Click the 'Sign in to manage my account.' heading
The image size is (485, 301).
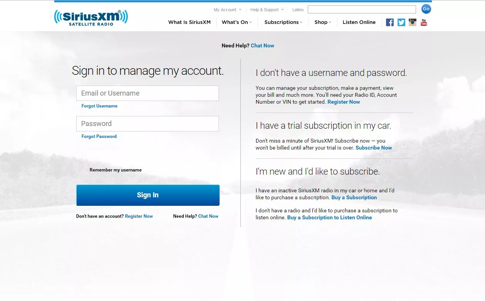coord(148,71)
